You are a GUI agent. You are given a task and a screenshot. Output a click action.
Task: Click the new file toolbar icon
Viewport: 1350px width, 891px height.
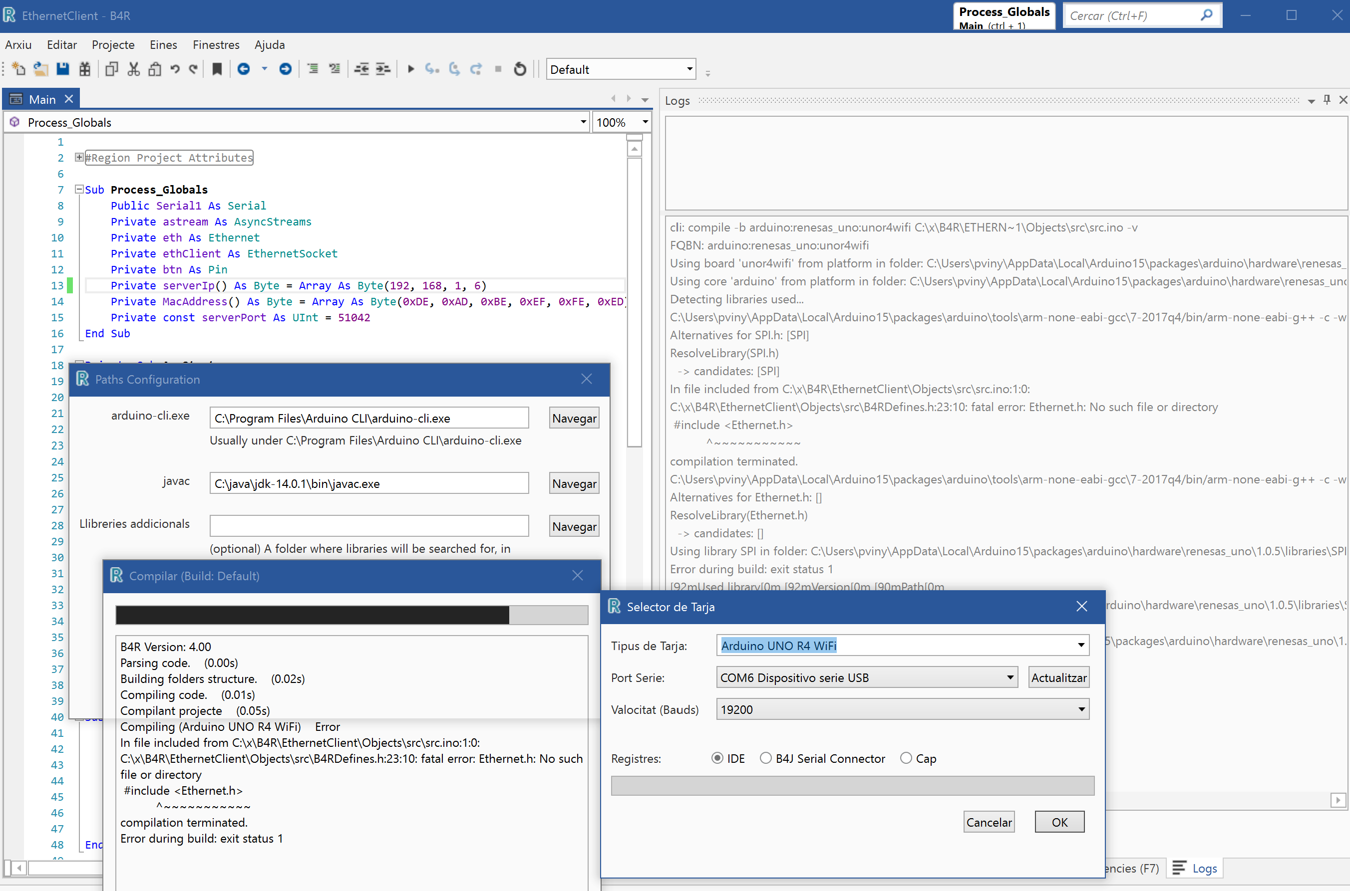tap(18, 69)
